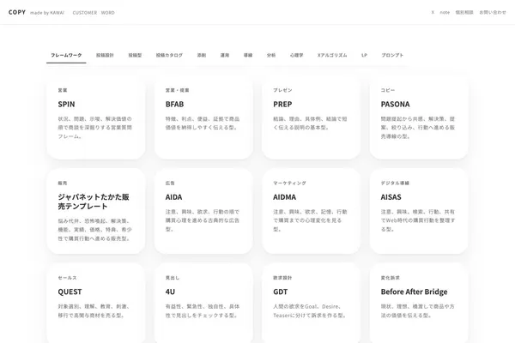Screen dimensions: 515x343
Task: Switch to the 分析 tab
Action: [271, 55]
